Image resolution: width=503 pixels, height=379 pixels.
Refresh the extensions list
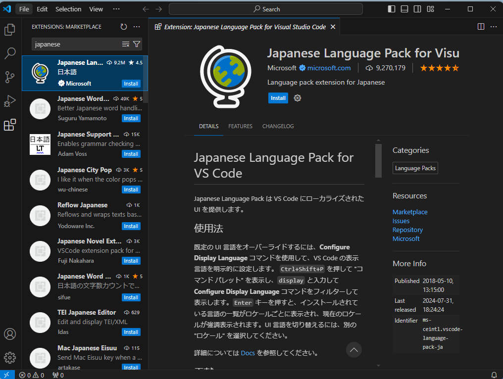click(123, 27)
